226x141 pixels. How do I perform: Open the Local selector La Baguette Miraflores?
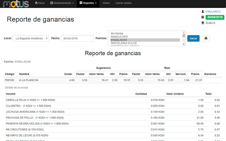click(x=31, y=38)
